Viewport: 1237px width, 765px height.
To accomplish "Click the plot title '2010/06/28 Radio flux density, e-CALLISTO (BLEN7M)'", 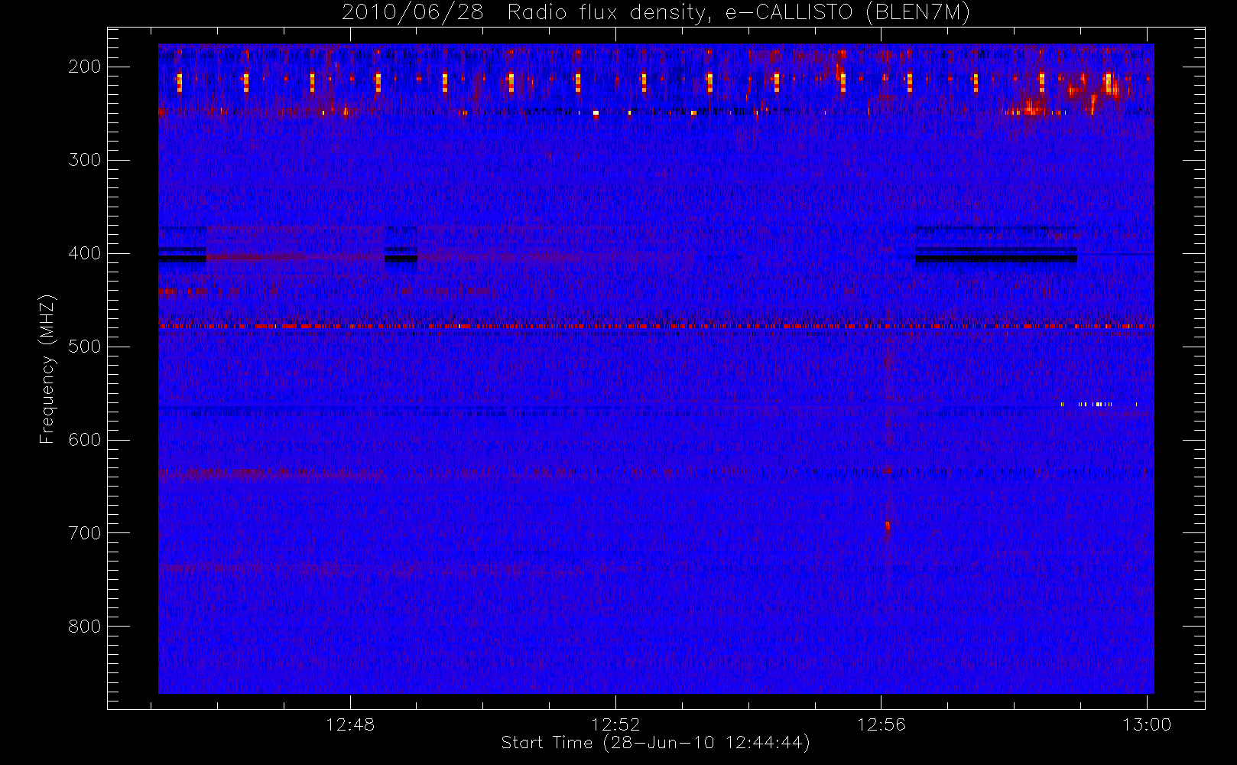I will (656, 13).
